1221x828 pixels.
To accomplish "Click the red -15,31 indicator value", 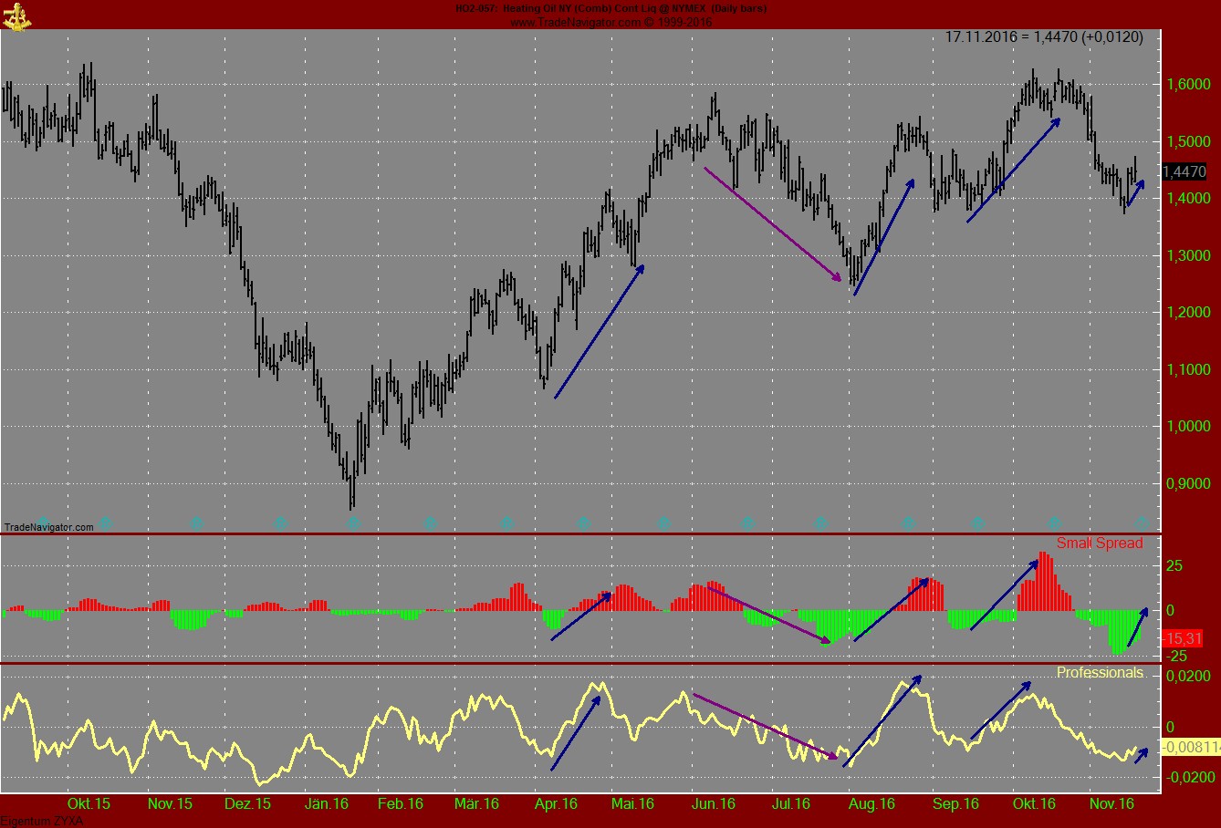I will (x=1184, y=638).
